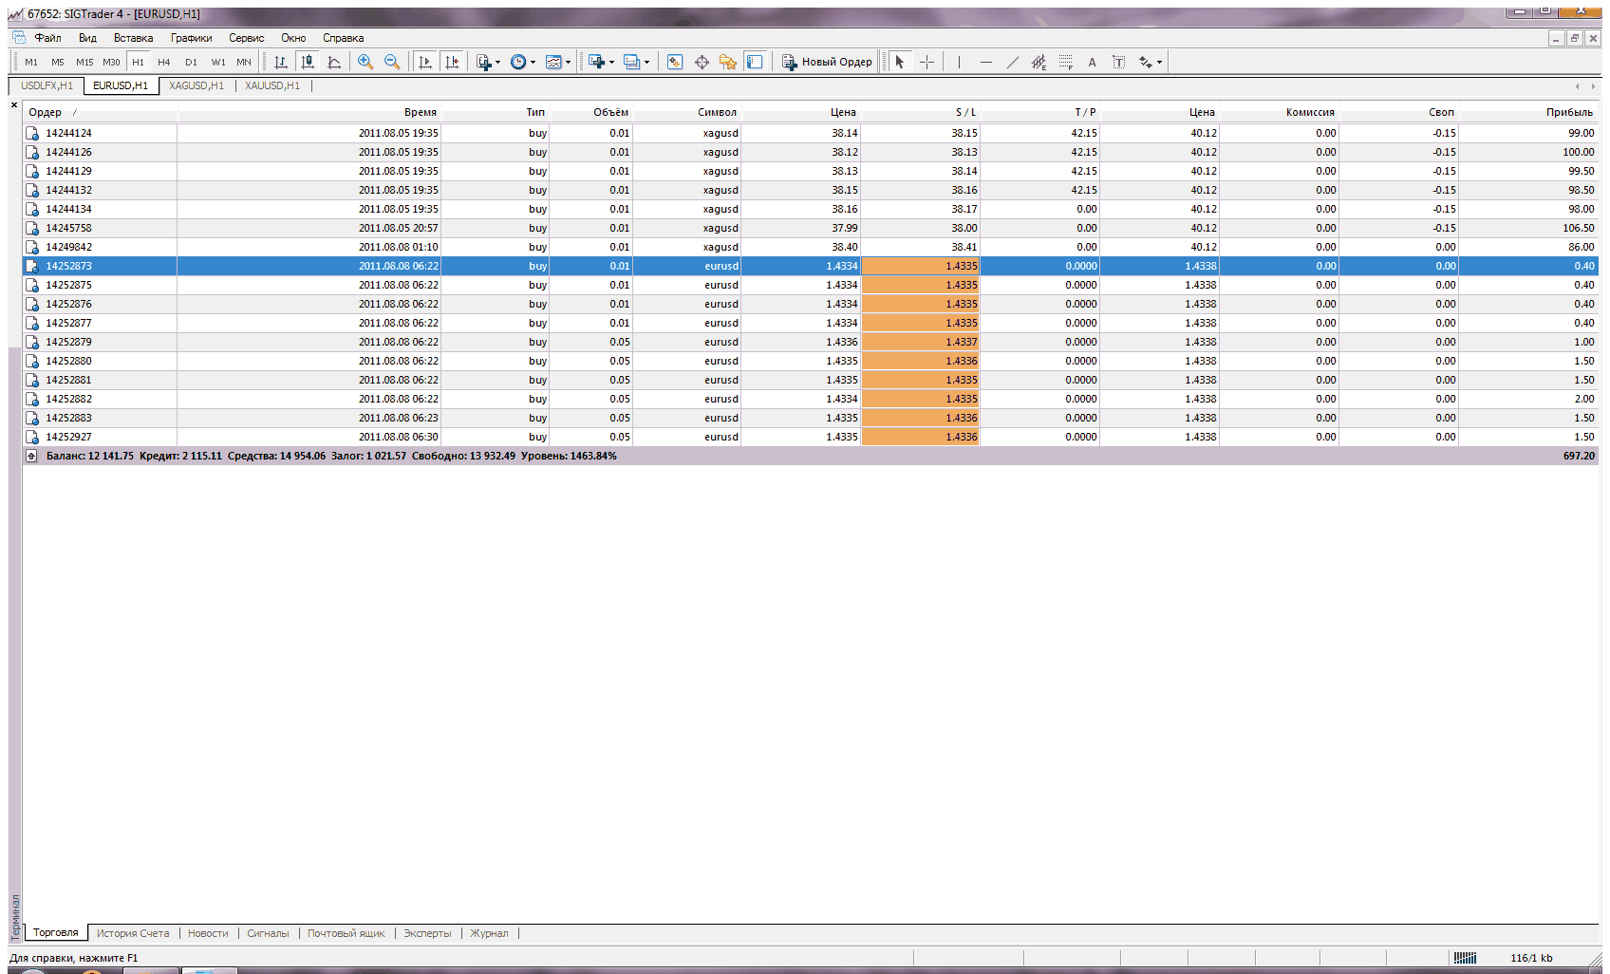This screenshot has height=974, width=1610.
Task: Switch chart to Japanese candlesticks mode
Action: click(x=308, y=62)
